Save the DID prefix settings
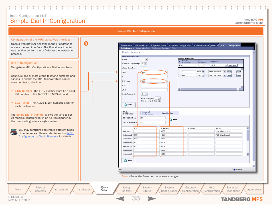This screenshot has width=272, height=205. point(174,120)
